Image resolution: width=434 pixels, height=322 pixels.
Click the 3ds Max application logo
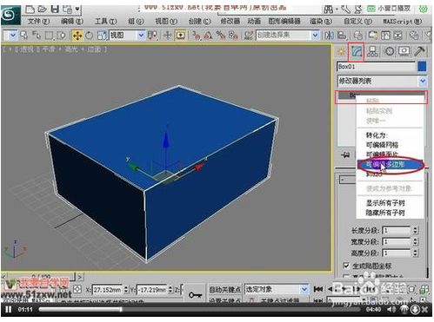click(x=10, y=15)
